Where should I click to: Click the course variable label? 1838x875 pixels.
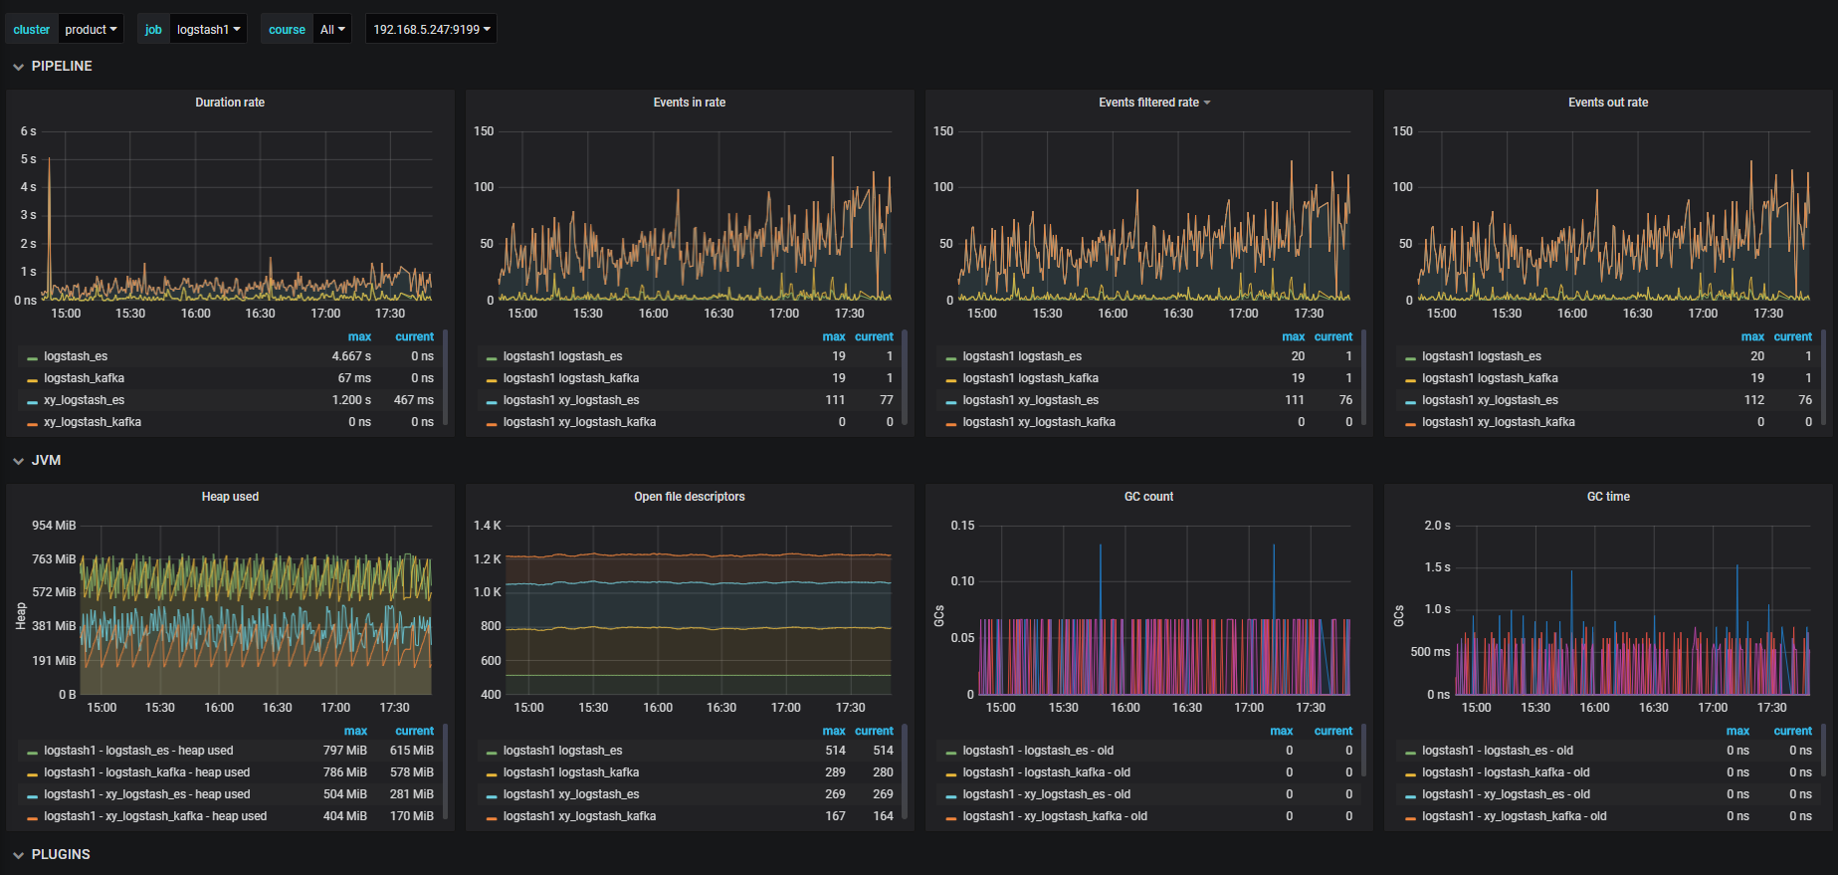pyautogui.click(x=287, y=29)
